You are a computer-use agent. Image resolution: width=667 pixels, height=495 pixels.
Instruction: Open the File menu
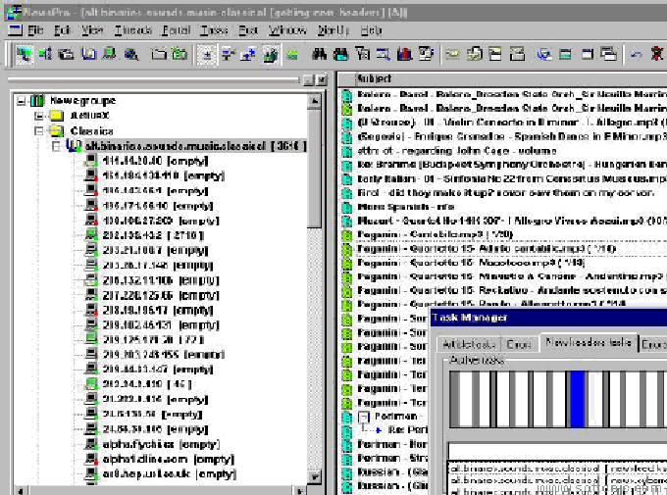click(x=35, y=30)
